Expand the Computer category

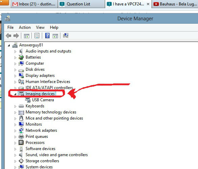(15, 64)
